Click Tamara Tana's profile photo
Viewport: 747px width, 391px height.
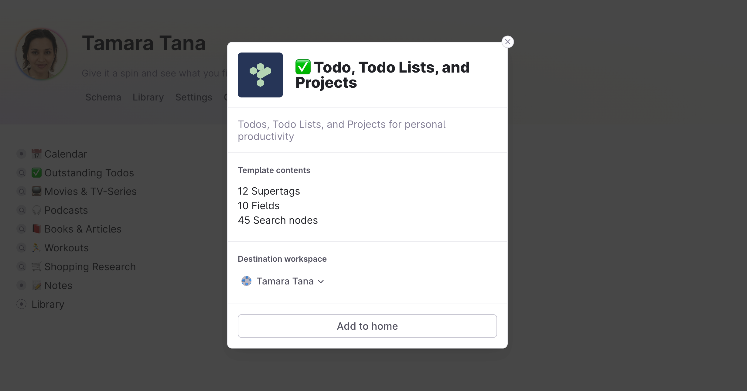tap(41, 54)
